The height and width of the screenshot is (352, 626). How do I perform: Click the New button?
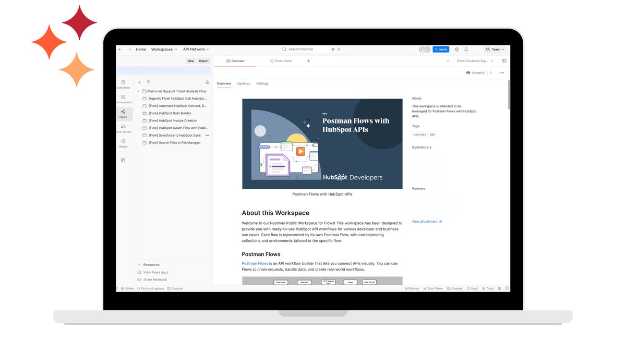coord(191,61)
